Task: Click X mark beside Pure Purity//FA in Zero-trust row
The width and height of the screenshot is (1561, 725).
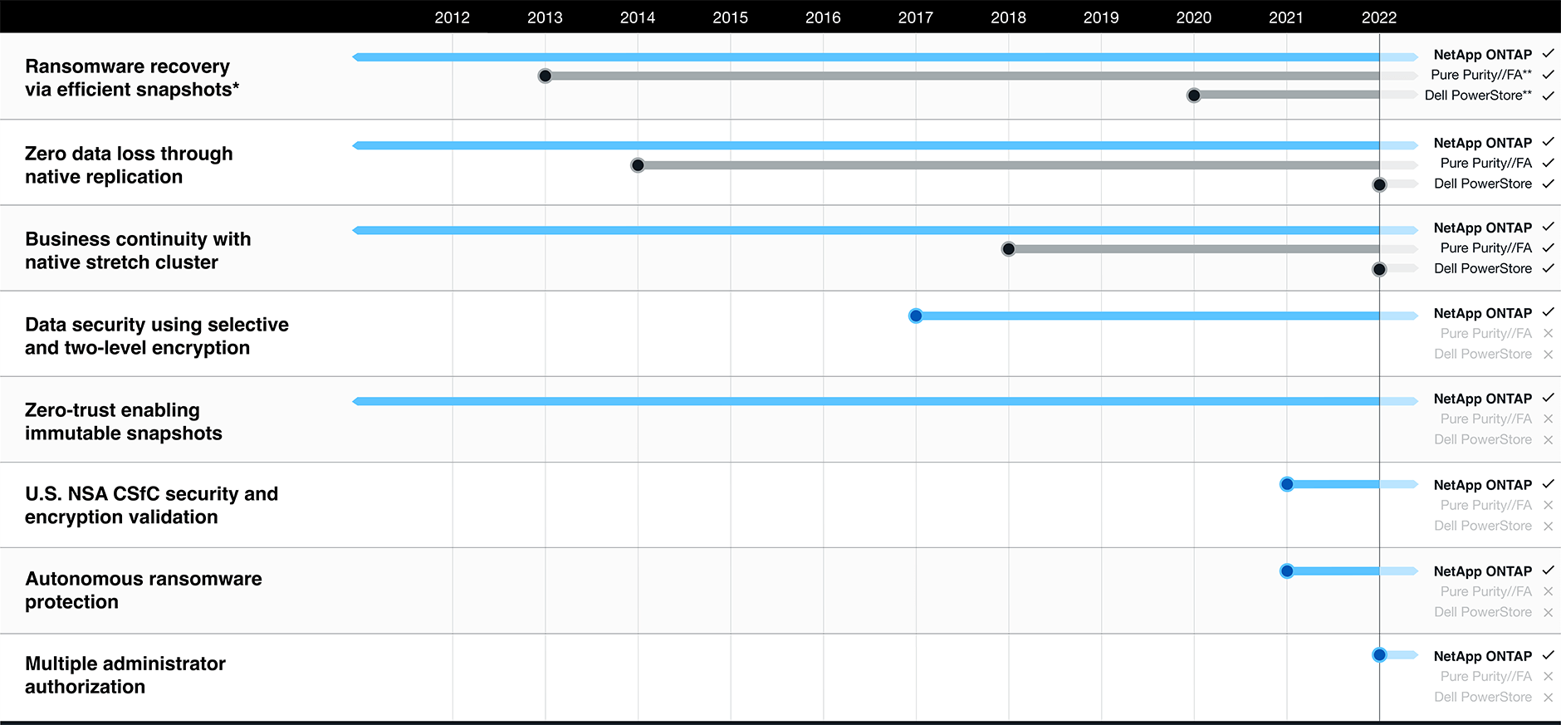Action: 1548,419
